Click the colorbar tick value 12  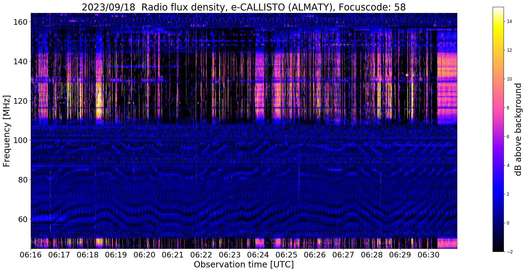[x=509, y=50]
